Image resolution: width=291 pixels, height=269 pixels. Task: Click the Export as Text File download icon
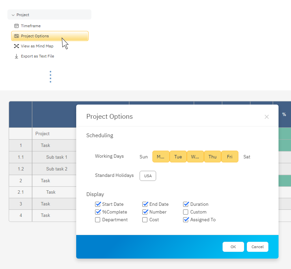16,56
